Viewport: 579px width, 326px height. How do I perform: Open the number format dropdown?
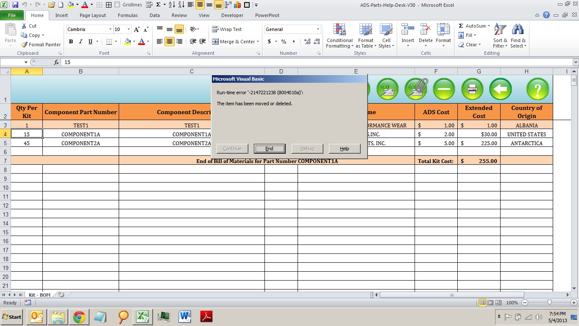click(x=318, y=29)
